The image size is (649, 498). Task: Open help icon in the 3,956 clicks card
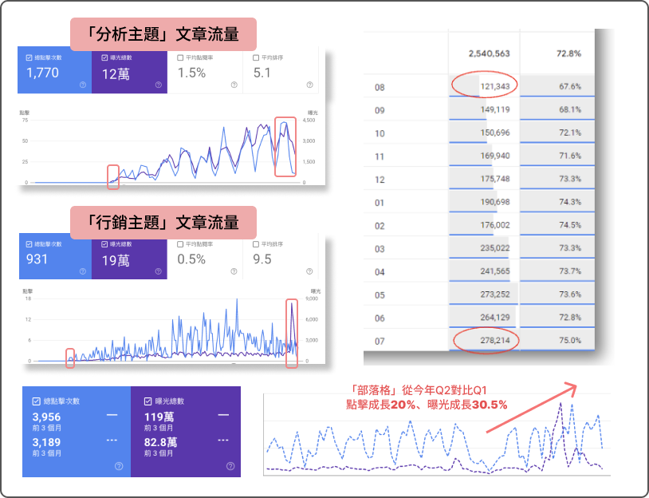(119, 466)
